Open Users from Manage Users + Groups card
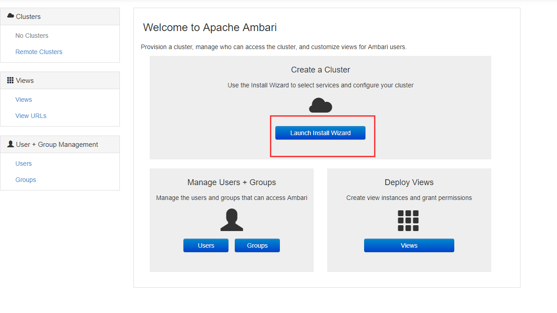The height and width of the screenshot is (313, 557). pyautogui.click(x=206, y=245)
